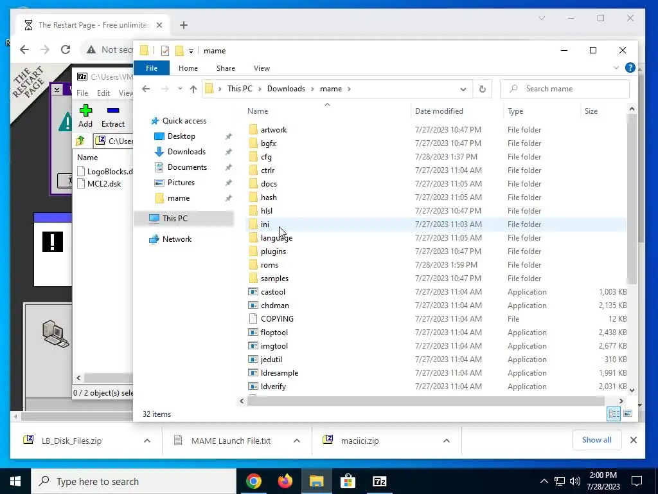Open MAME Launch File.txt download options

[297, 441]
